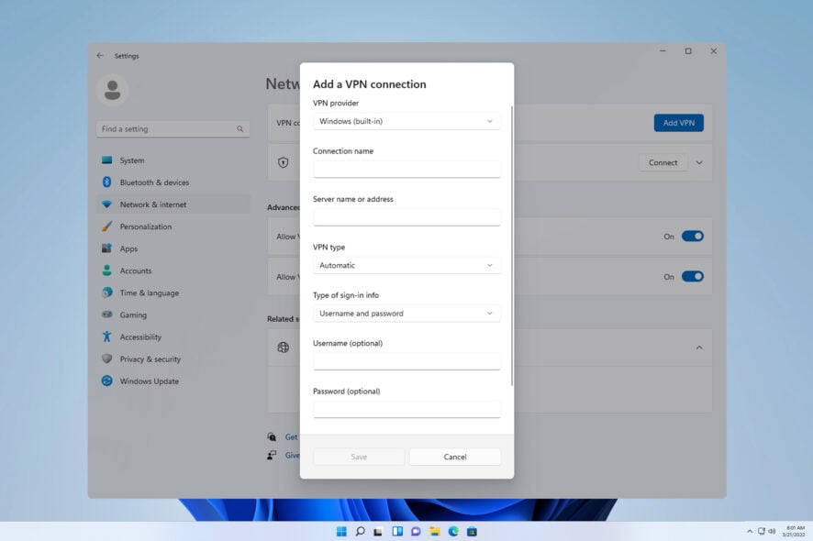Disable the lower VPN toggle switch
Viewport: 813px width, 541px height.
[693, 276]
